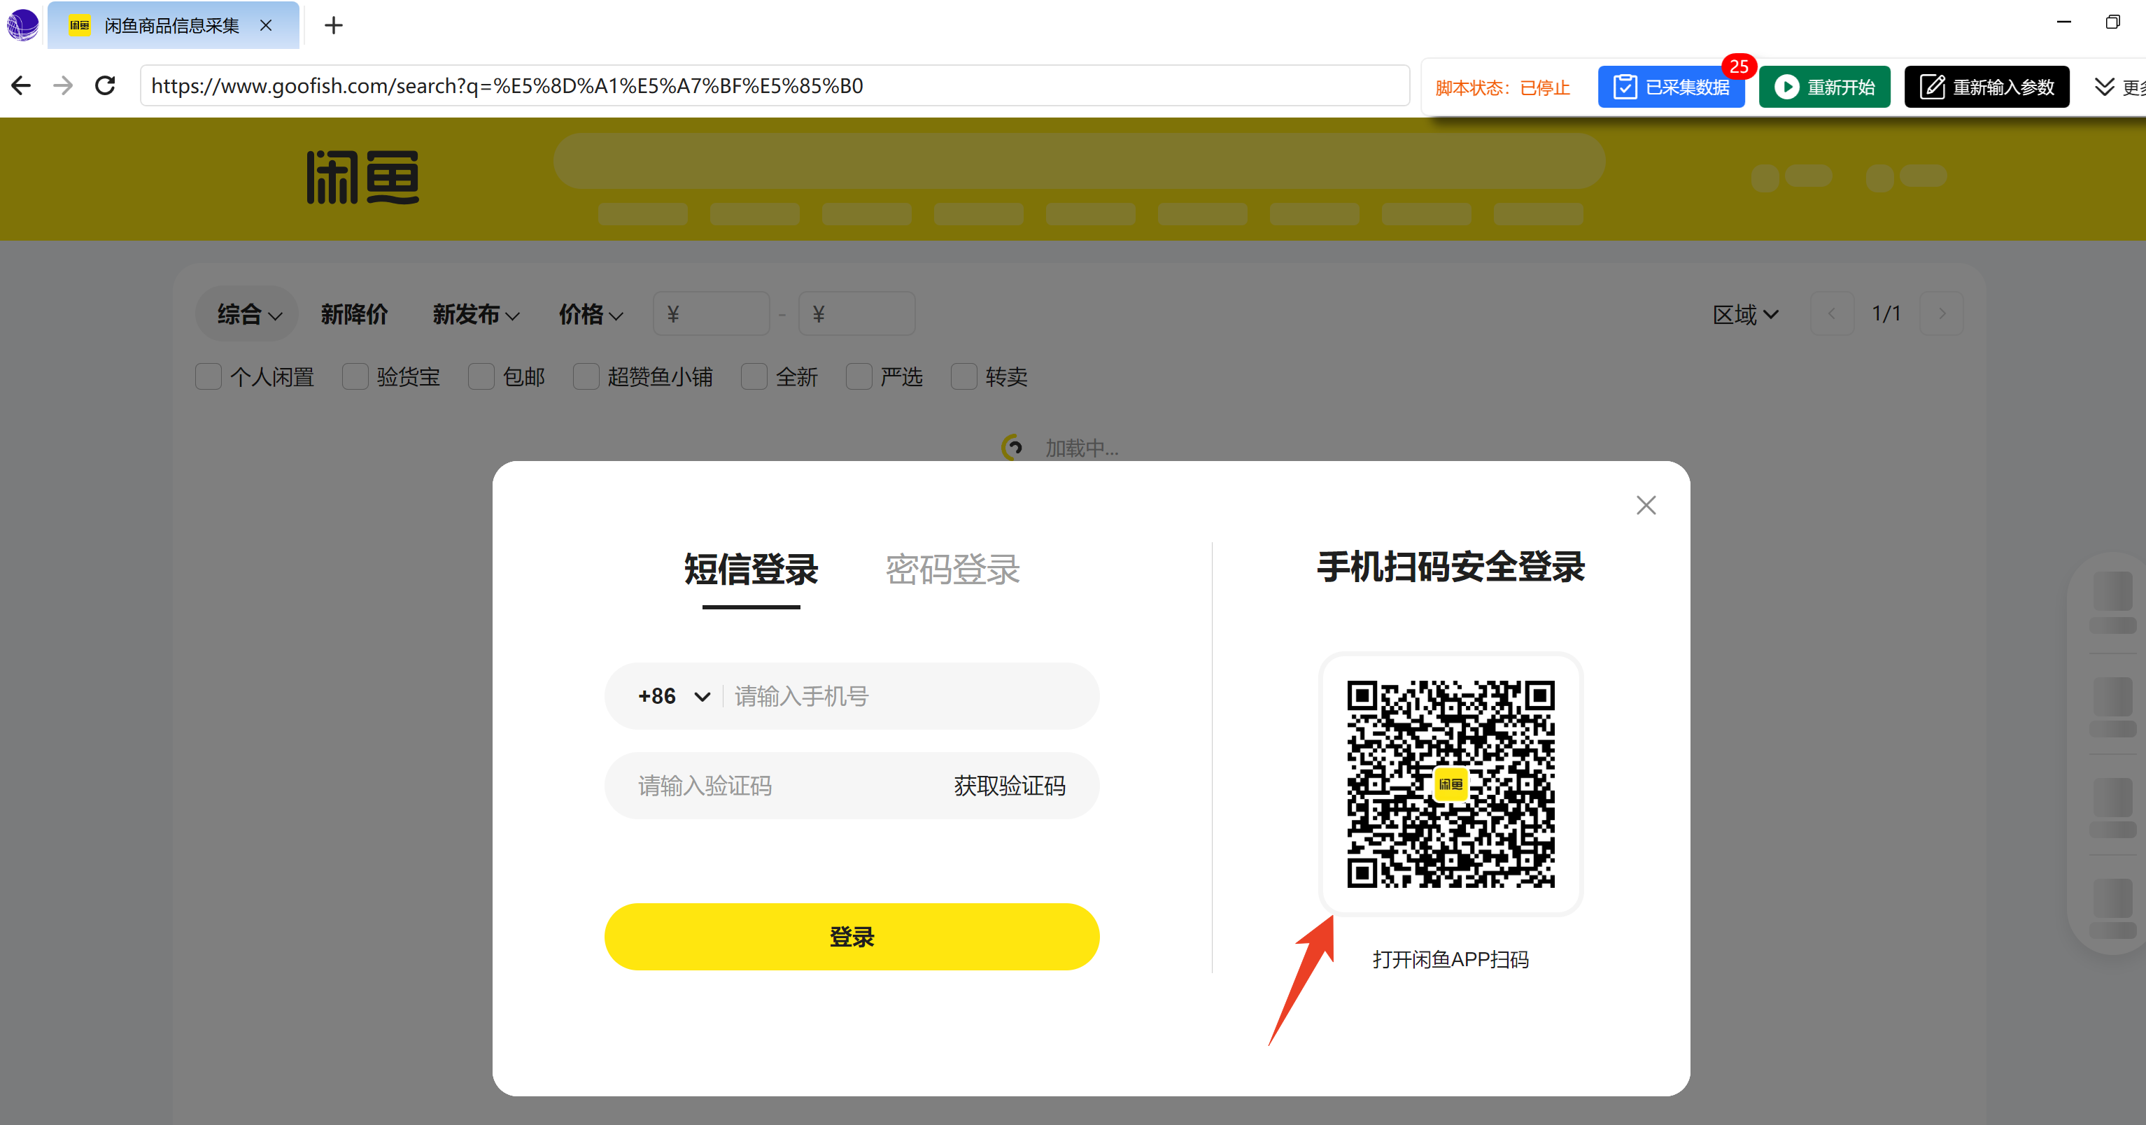Switch to the 密码登录 tab

[952, 569]
